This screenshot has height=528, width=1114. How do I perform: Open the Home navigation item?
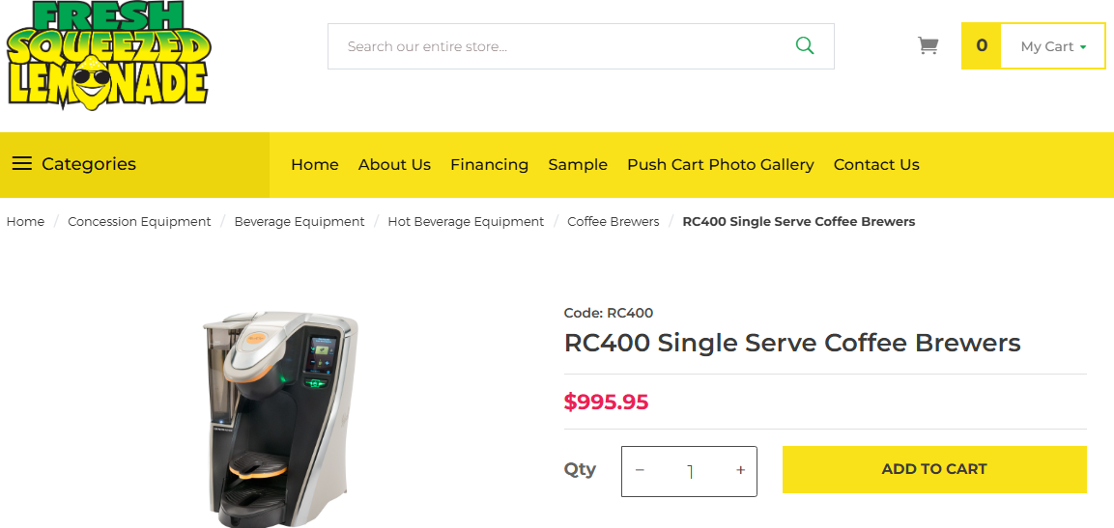click(x=315, y=165)
